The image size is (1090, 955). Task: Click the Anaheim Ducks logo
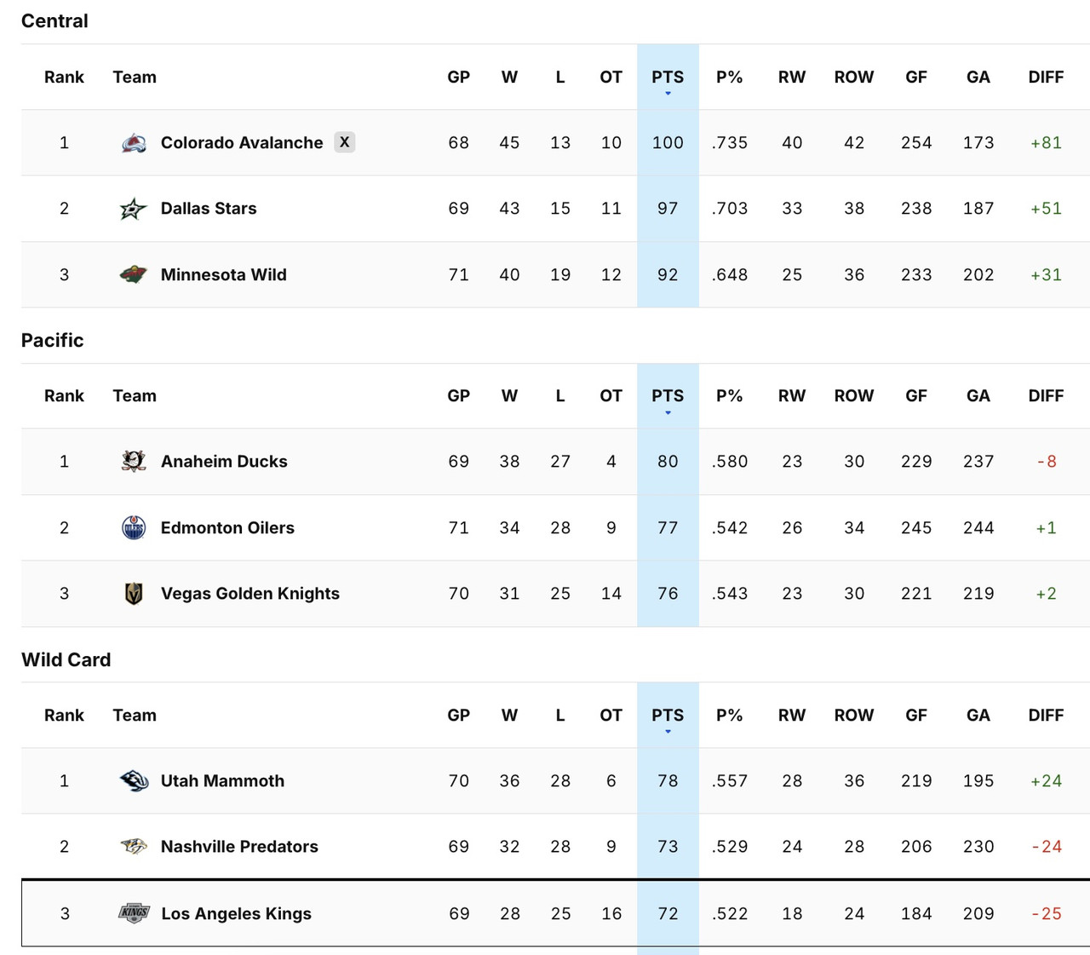point(134,461)
